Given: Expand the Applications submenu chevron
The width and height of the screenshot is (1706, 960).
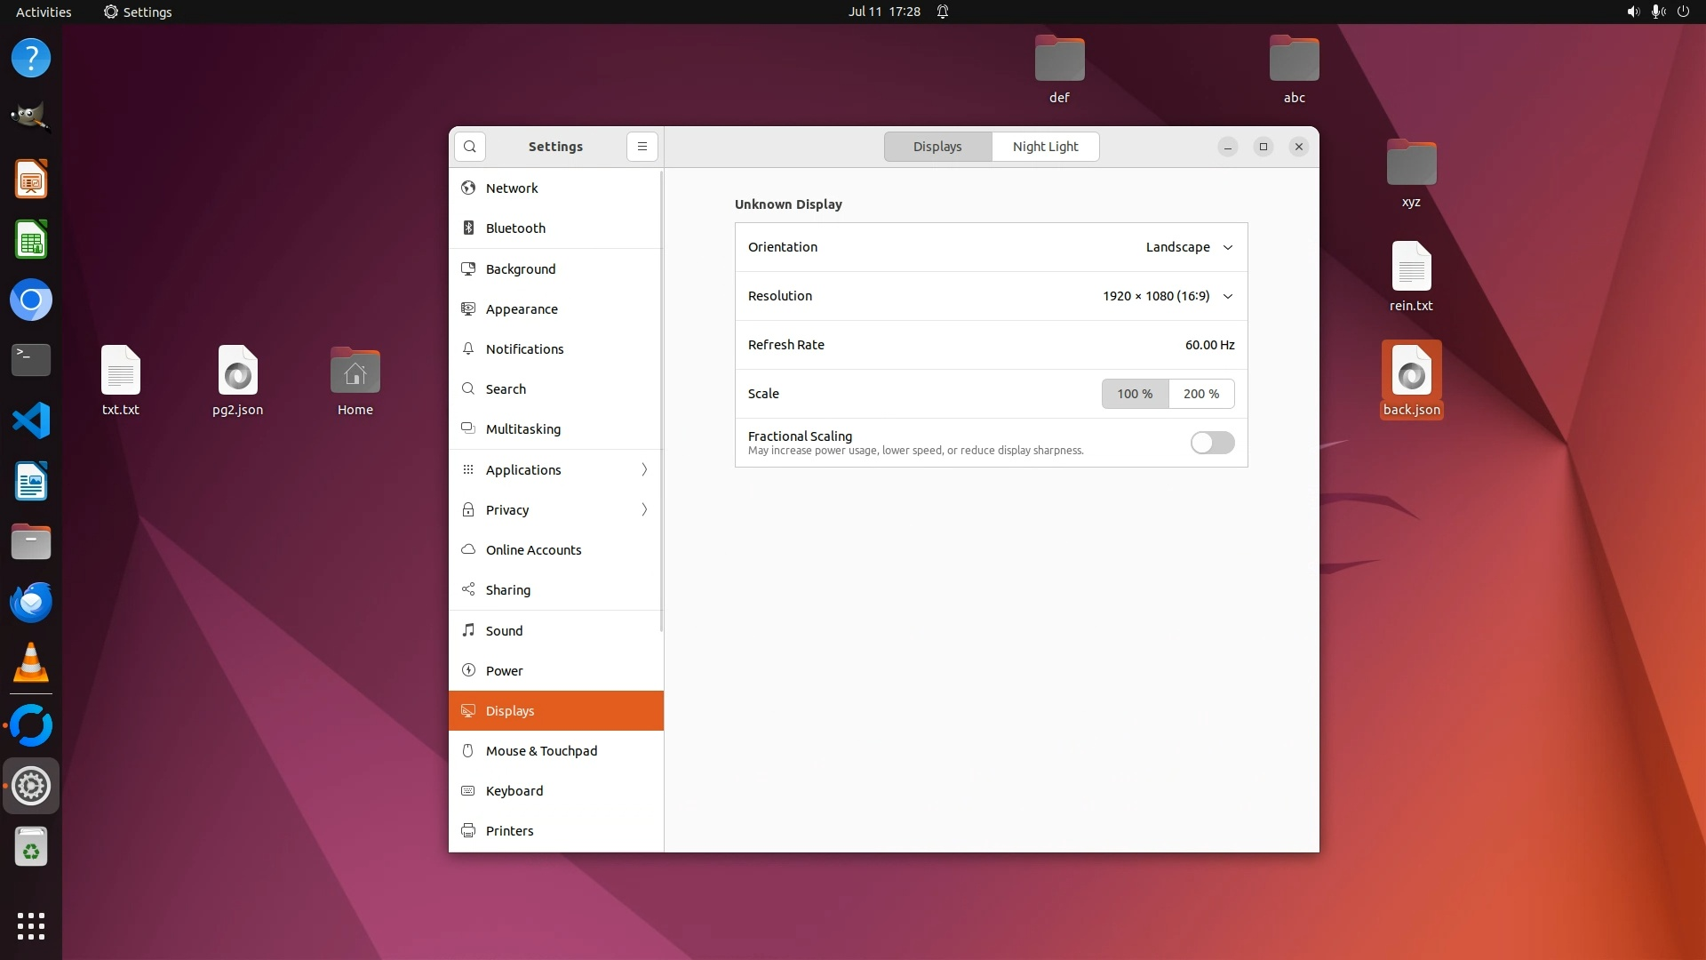Looking at the screenshot, I should 644,470.
